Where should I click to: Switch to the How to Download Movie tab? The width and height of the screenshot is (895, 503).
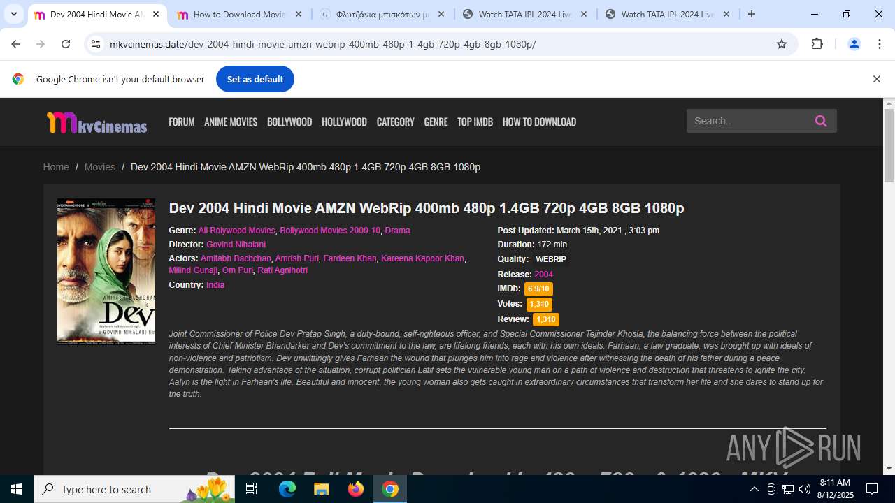[x=240, y=14]
